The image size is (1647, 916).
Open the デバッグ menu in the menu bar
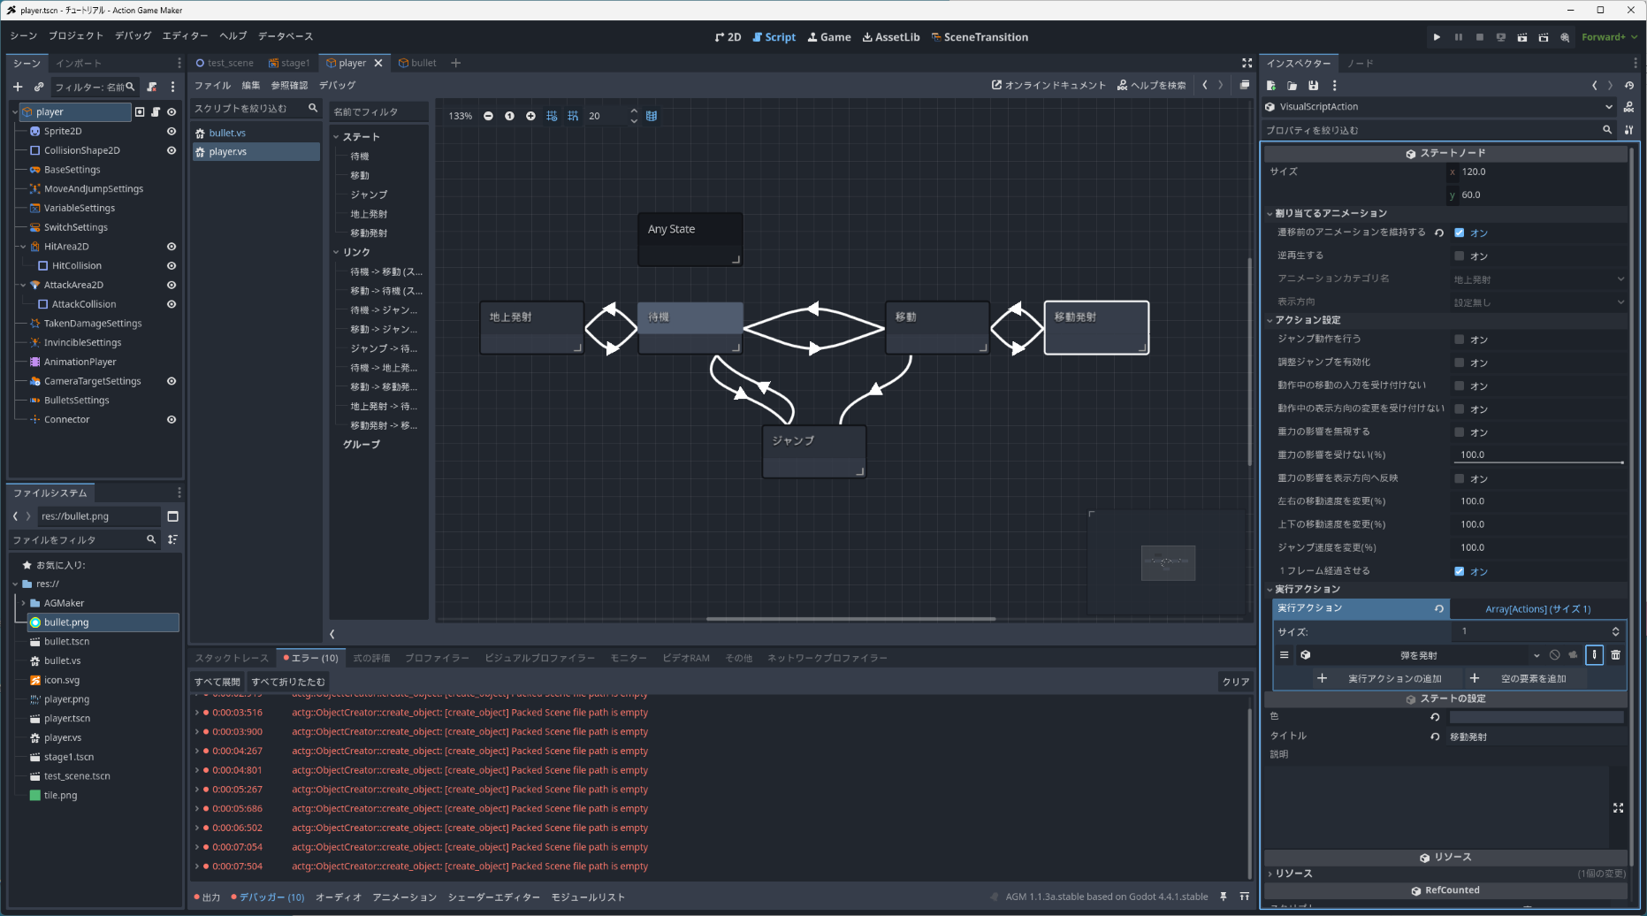(x=133, y=36)
